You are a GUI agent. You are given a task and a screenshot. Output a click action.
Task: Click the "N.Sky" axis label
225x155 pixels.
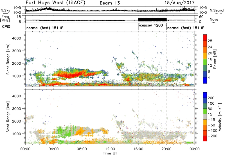(x=5, y=11)
